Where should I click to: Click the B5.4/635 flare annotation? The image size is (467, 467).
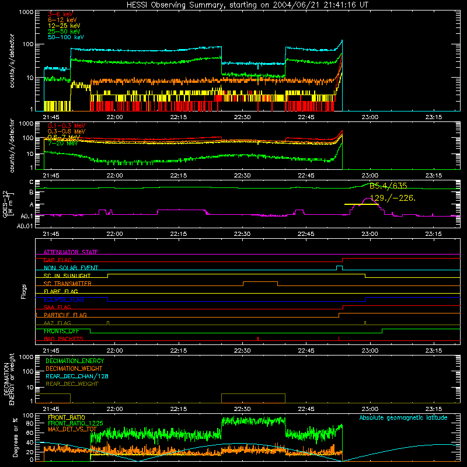[388, 186]
